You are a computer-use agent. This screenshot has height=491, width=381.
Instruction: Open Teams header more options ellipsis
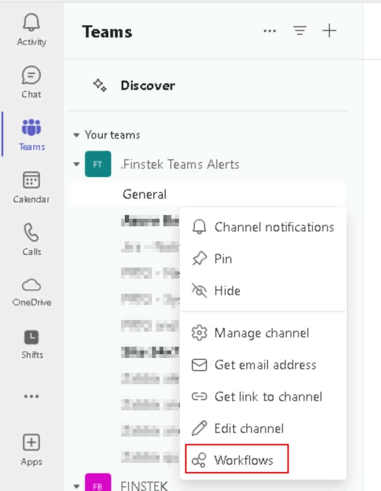pyautogui.click(x=270, y=31)
